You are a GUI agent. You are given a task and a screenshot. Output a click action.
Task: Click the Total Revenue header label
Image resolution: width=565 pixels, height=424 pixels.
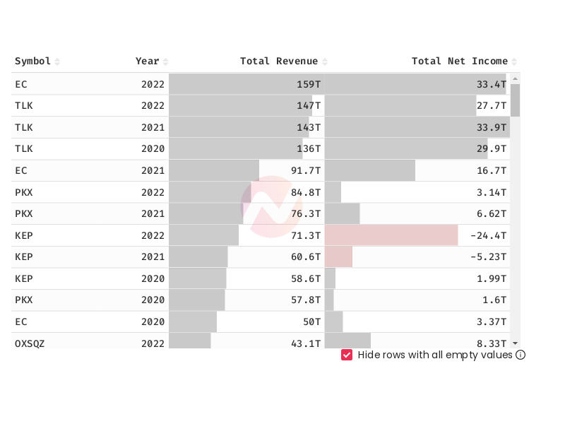279,61
